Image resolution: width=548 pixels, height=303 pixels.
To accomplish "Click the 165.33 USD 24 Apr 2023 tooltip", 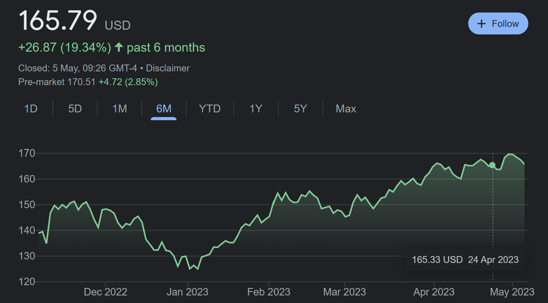I will coord(465,259).
